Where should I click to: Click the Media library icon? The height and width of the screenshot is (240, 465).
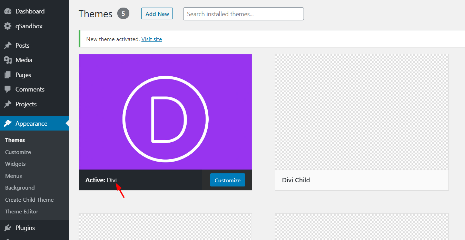[8, 60]
